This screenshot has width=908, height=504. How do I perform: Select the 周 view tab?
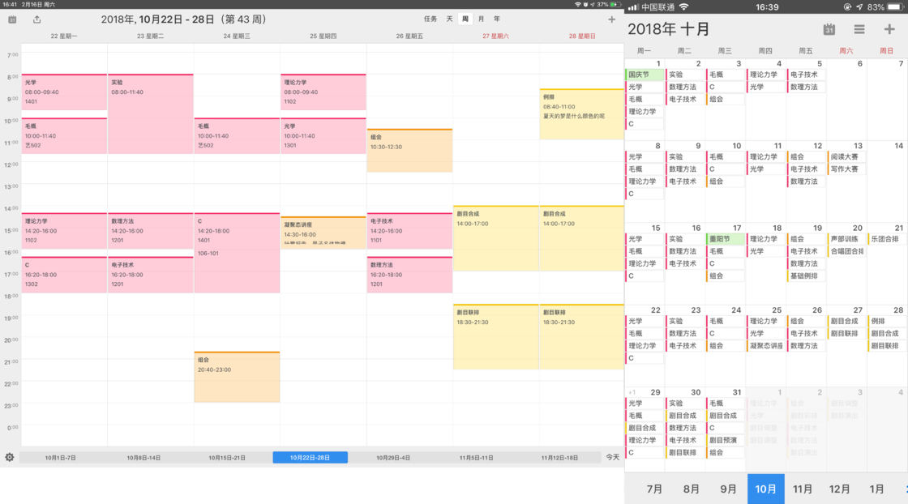pyautogui.click(x=465, y=19)
